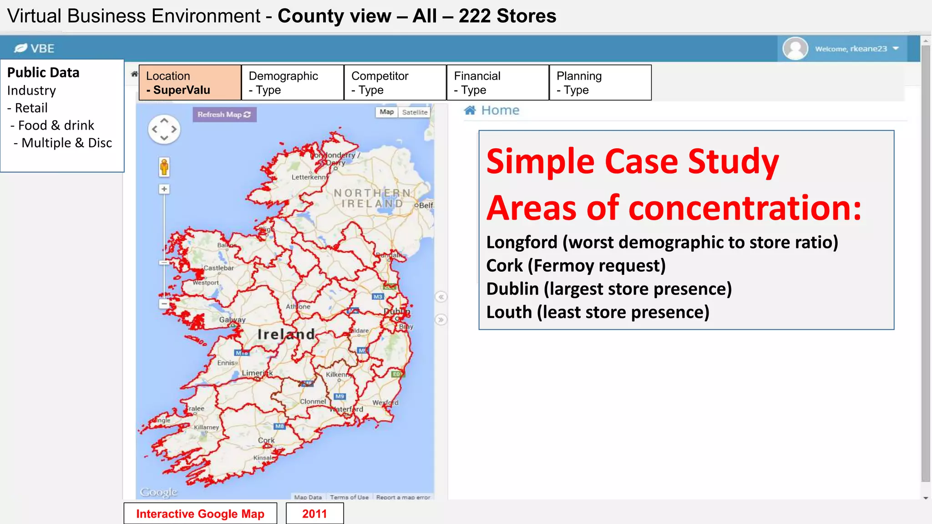This screenshot has height=524, width=932.
Task: Click the 'Longford (worst demographic to store ratio)' line
Action: [662, 242]
